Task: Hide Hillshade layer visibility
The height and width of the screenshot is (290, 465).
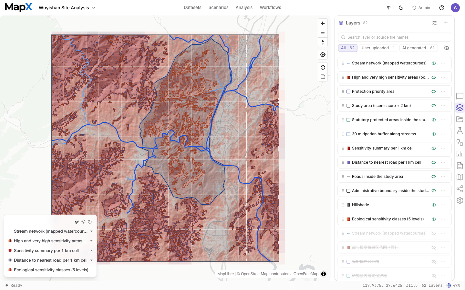Action: coord(434,205)
